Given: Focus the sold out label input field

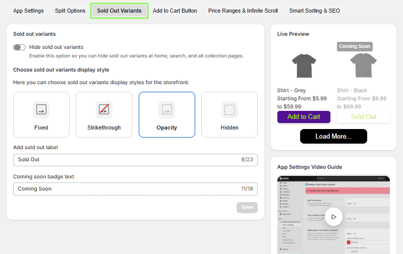Looking at the screenshot, I should [x=136, y=160].
